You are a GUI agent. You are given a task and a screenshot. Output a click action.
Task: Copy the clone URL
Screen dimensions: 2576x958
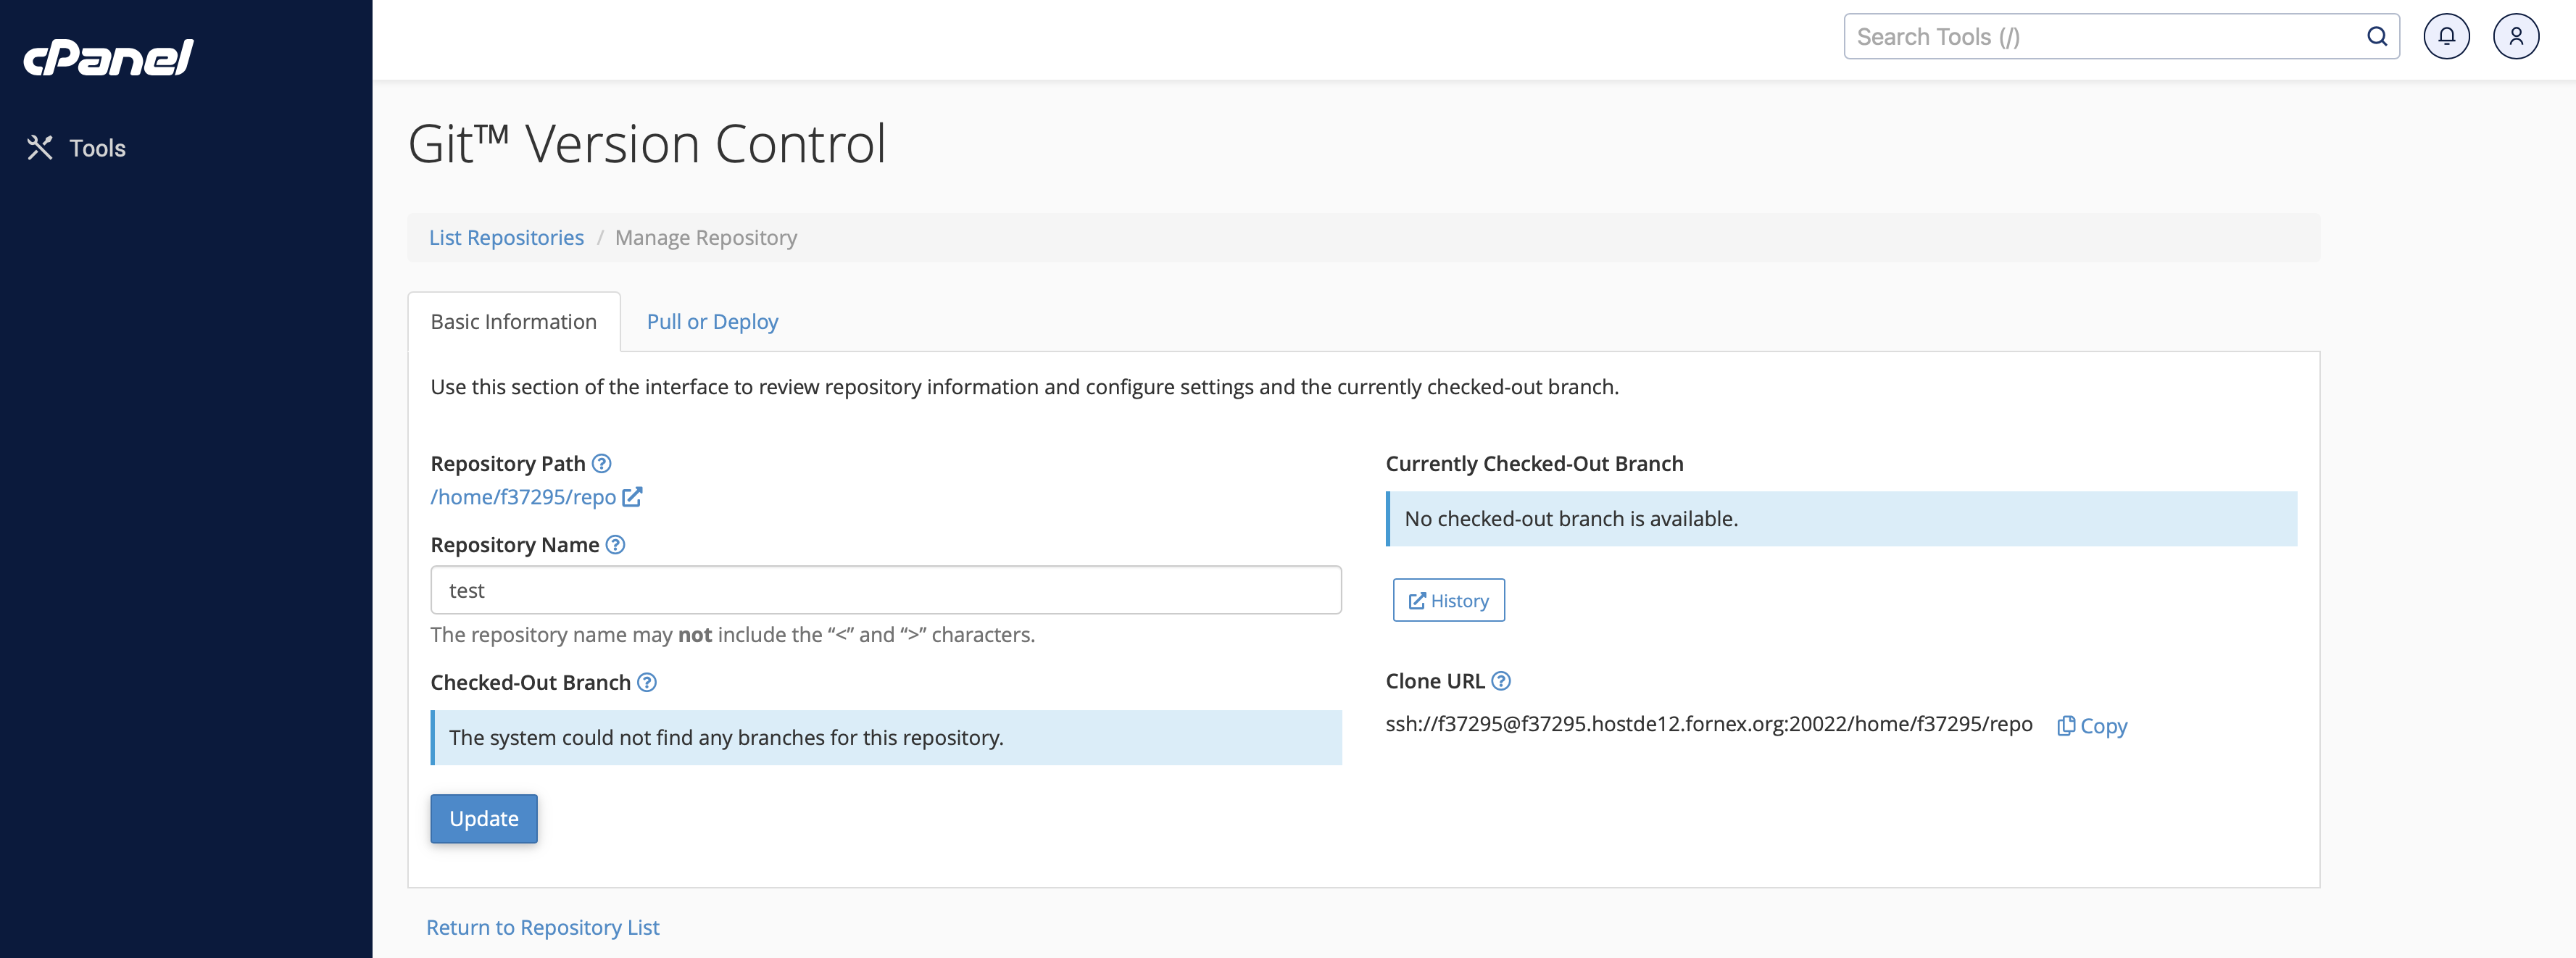2092,726
